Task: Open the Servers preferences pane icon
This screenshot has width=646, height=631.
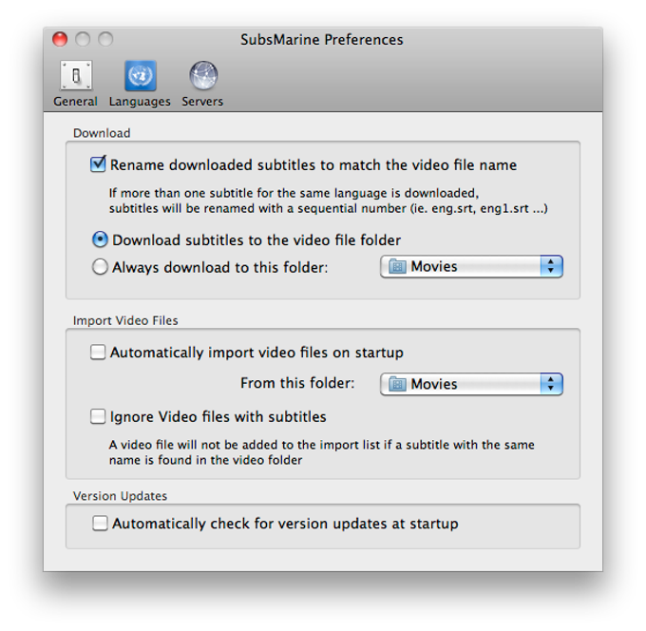Action: click(x=203, y=75)
